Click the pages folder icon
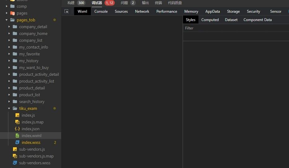The height and width of the screenshot is (168, 289). pos(12,13)
